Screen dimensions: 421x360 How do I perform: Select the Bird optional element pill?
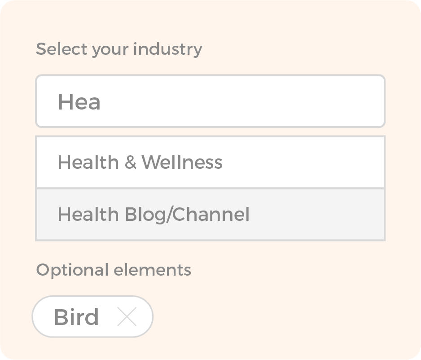click(76, 317)
